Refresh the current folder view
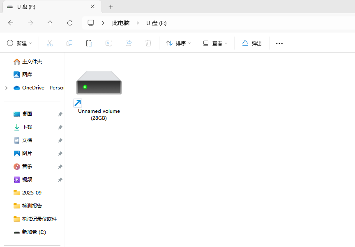Image resolution: width=355 pixels, height=247 pixels. (x=70, y=23)
